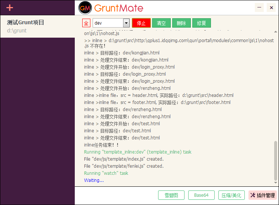Click the Running "template_inline:dev" task line
The height and width of the screenshot is (205, 279).
[138, 152]
